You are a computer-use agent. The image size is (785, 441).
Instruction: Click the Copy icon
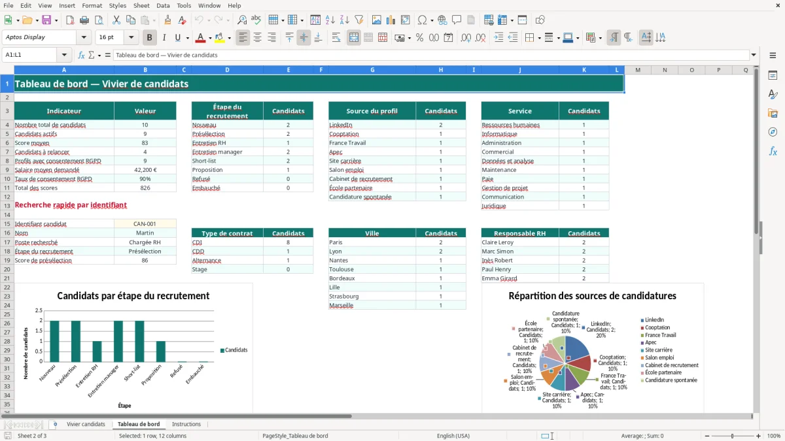click(x=130, y=20)
